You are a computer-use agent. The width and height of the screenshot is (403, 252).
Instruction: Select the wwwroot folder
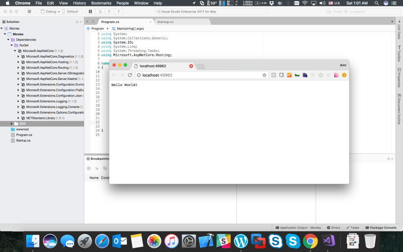pos(22,129)
